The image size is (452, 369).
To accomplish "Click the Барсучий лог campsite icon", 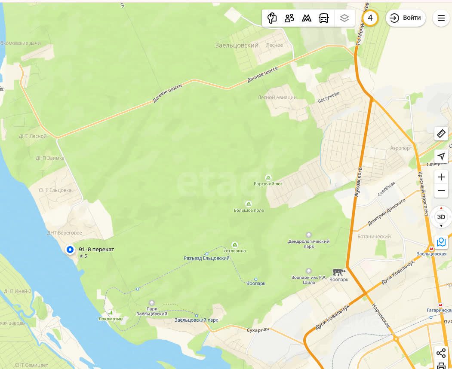I will click(268, 177).
